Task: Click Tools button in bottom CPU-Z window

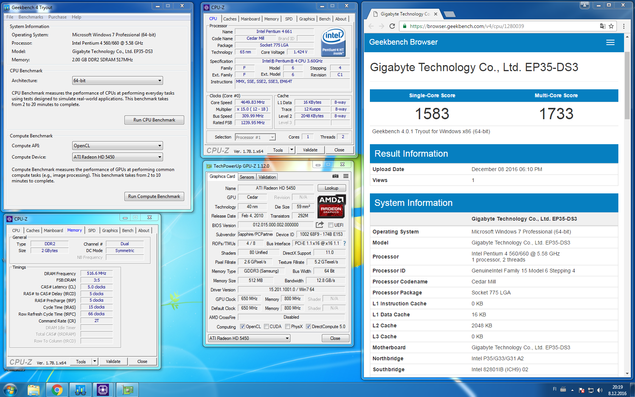Action: pyautogui.click(x=81, y=361)
